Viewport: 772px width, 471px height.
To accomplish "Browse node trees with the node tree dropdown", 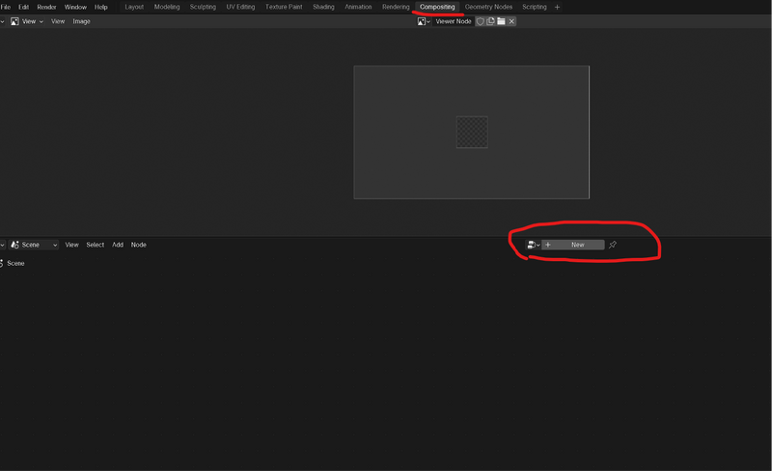I will coord(534,245).
